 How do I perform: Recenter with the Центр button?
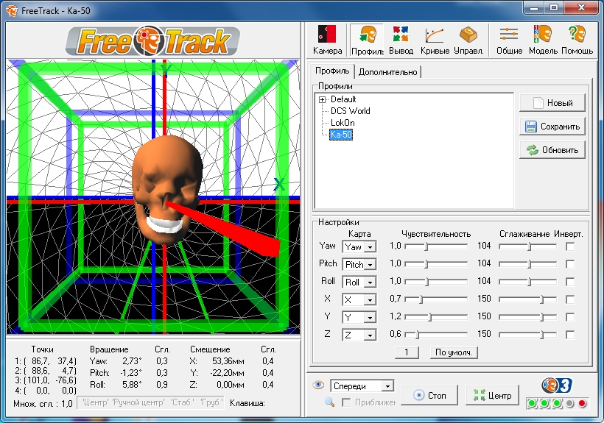[x=492, y=395]
